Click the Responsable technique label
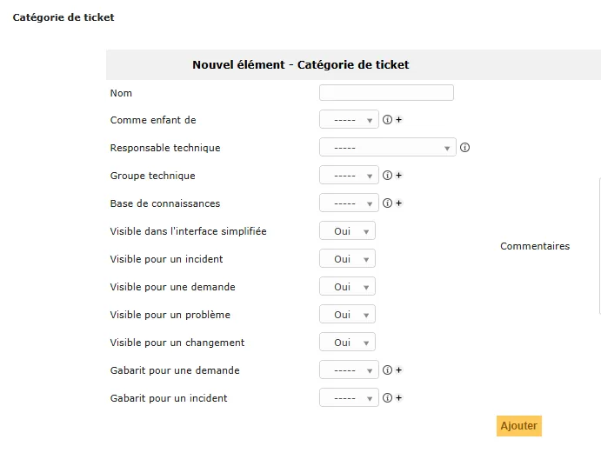 [165, 148]
